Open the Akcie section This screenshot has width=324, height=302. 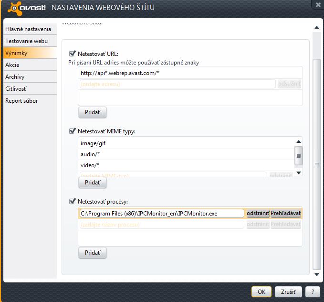click(x=30, y=65)
